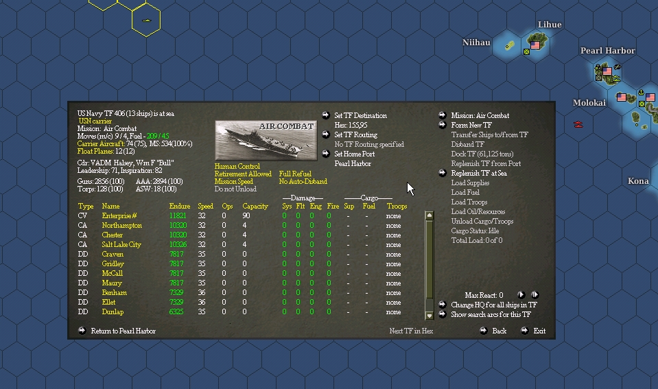
Task: Click the Back arrow icon
Action: pos(484,331)
